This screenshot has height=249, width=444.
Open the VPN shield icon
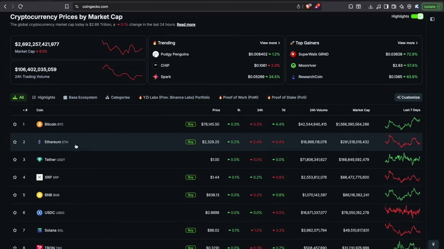tap(409, 6)
